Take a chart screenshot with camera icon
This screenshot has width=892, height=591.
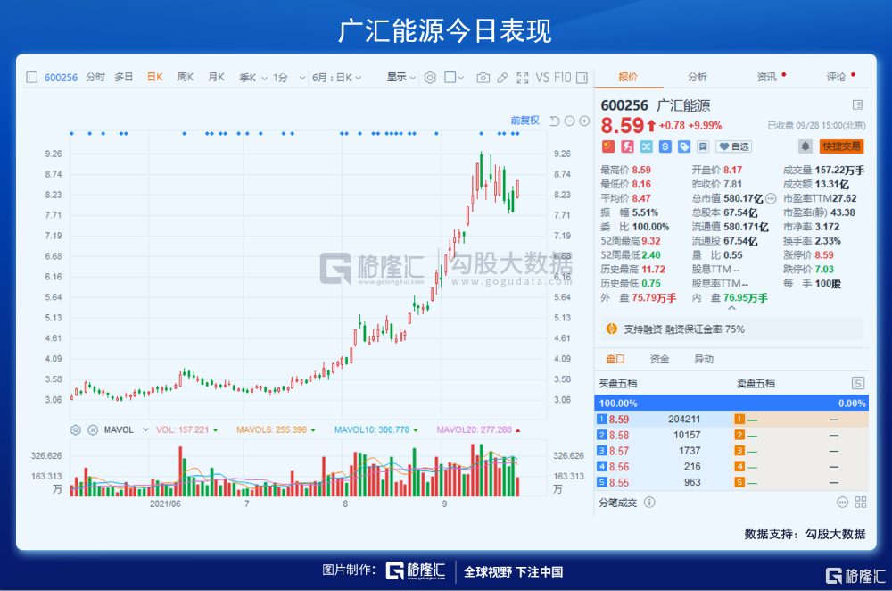(x=483, y=78)
